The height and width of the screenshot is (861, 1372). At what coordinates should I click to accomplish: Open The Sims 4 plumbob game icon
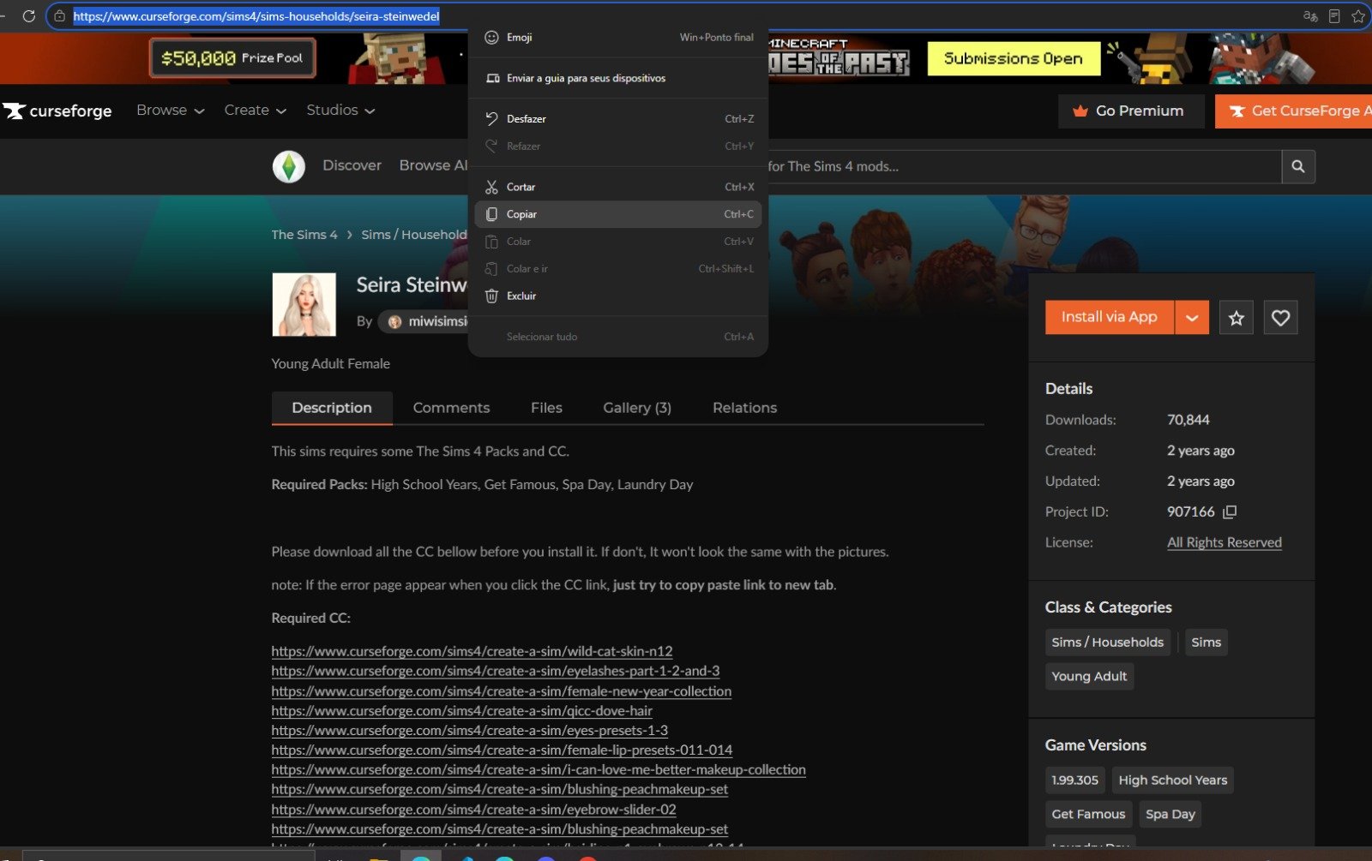click(x=289, y=166)
